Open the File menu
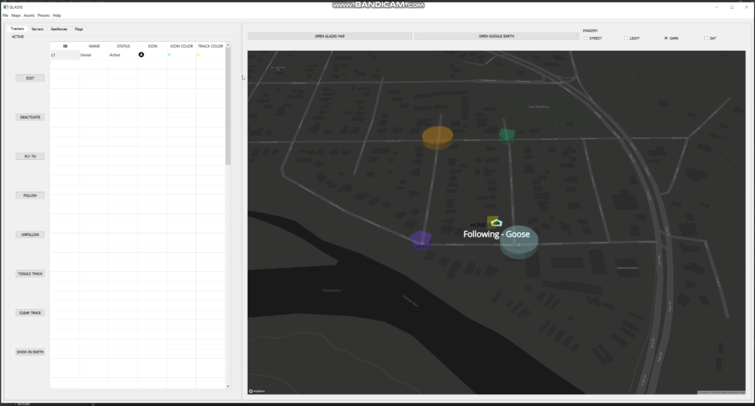Viewport: 755px width, 406px height. pos(5,15)
